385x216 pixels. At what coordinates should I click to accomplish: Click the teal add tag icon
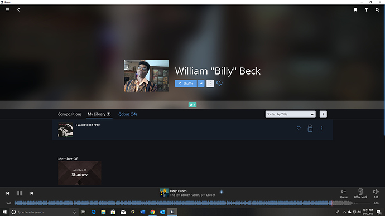(192, 105)
